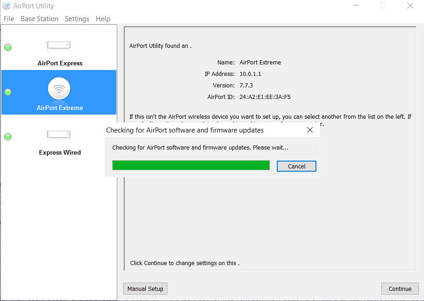The width and height of the screenshot is (424, 301).
Task: Click Continue to change settings
Action: (400, 289)
